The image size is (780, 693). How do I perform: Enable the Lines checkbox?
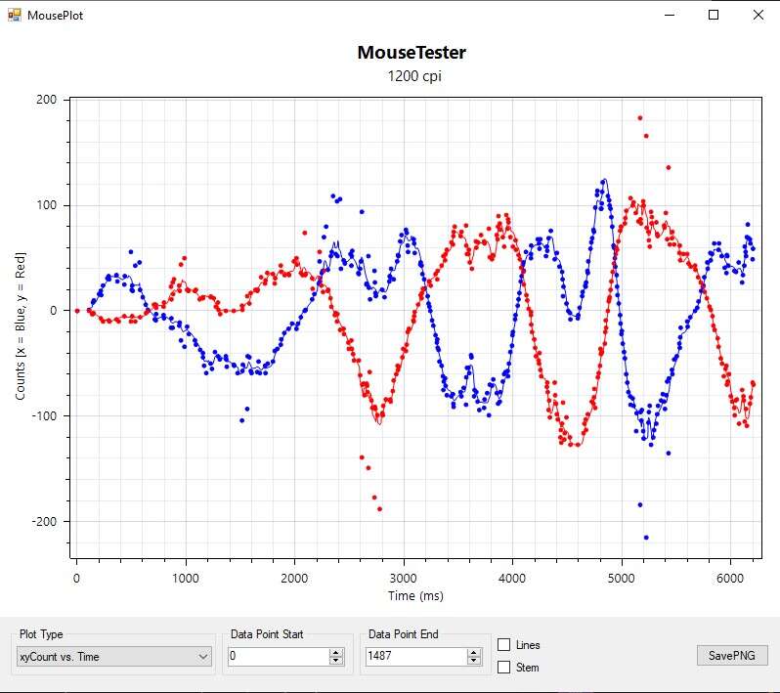coord(504,645)
